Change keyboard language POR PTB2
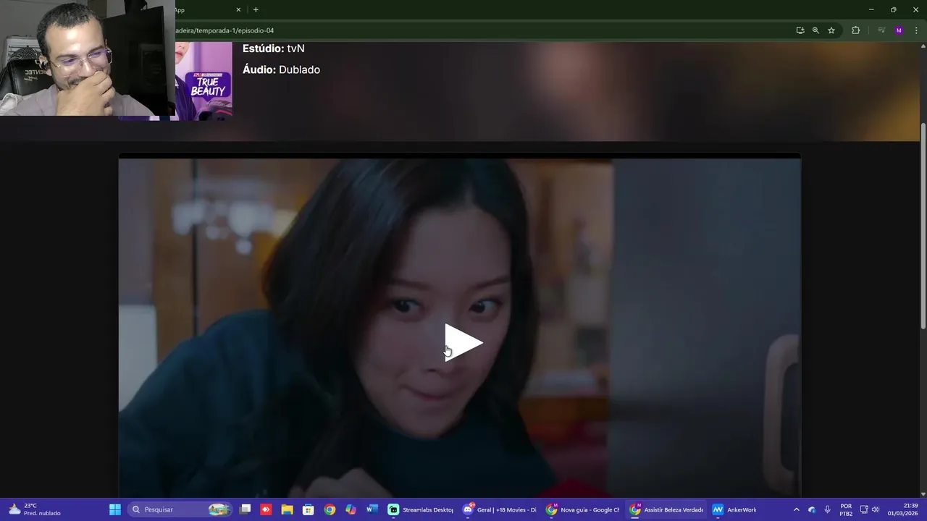Viewport: 927px width, 521px height. (x=846, y=509)
